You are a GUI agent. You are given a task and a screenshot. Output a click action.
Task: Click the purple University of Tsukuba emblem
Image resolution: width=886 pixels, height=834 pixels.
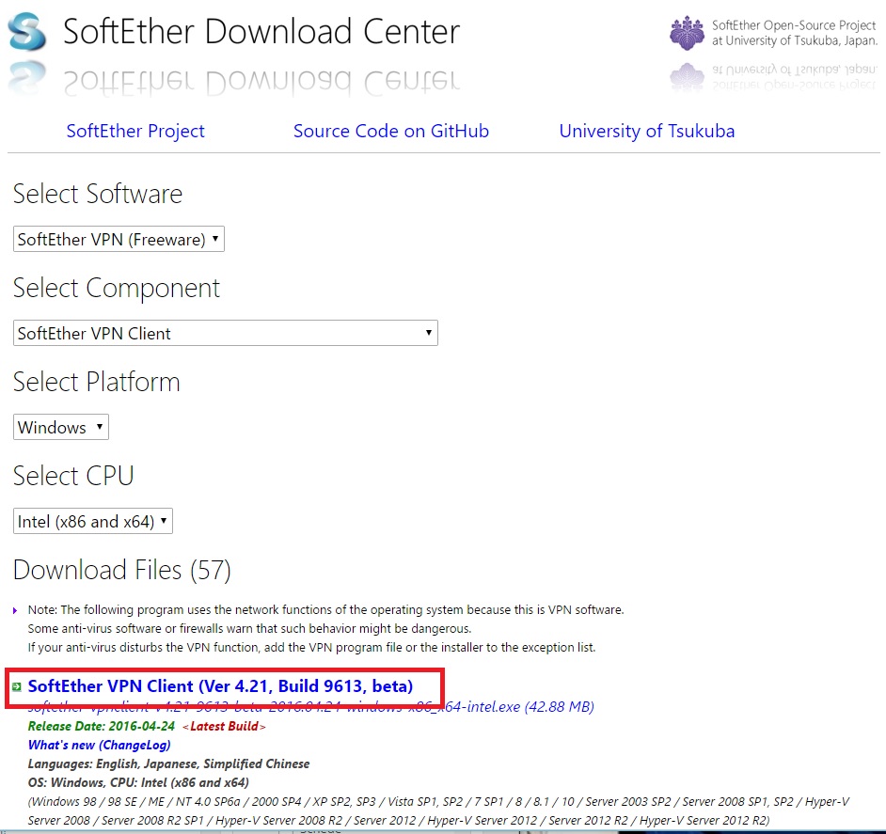[688, 31]
